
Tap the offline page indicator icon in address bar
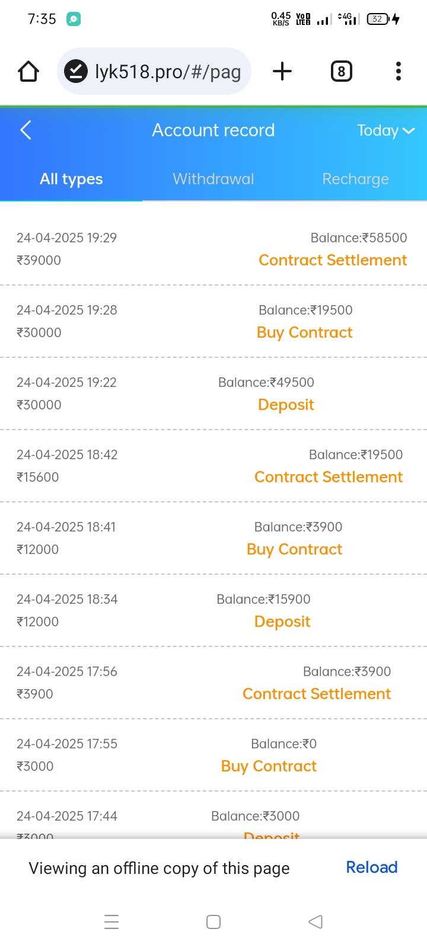(x=76, y=72)
